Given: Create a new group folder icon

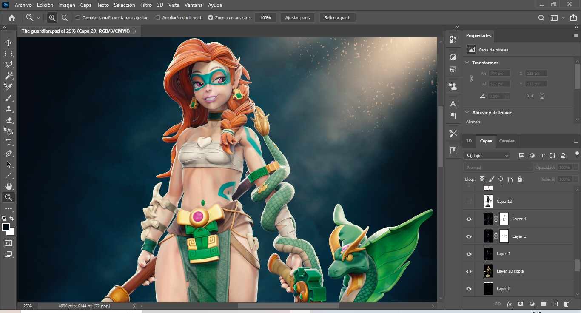Looking at the screenshot, I should (x=544, y=304).
